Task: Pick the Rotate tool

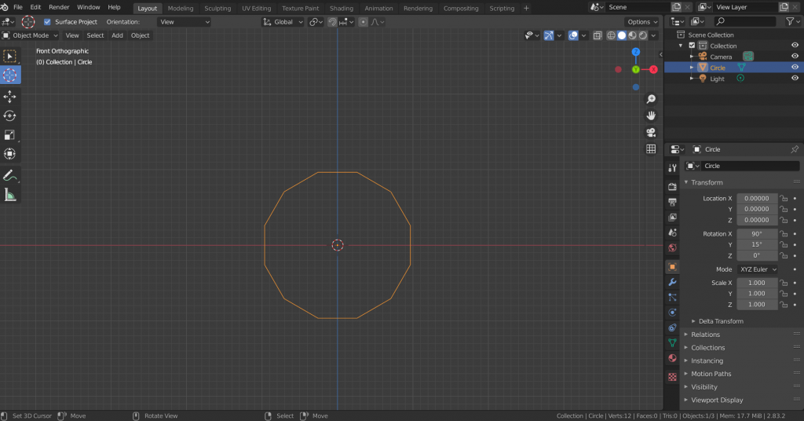Action: pyautogui.click(x=9, y=116)
